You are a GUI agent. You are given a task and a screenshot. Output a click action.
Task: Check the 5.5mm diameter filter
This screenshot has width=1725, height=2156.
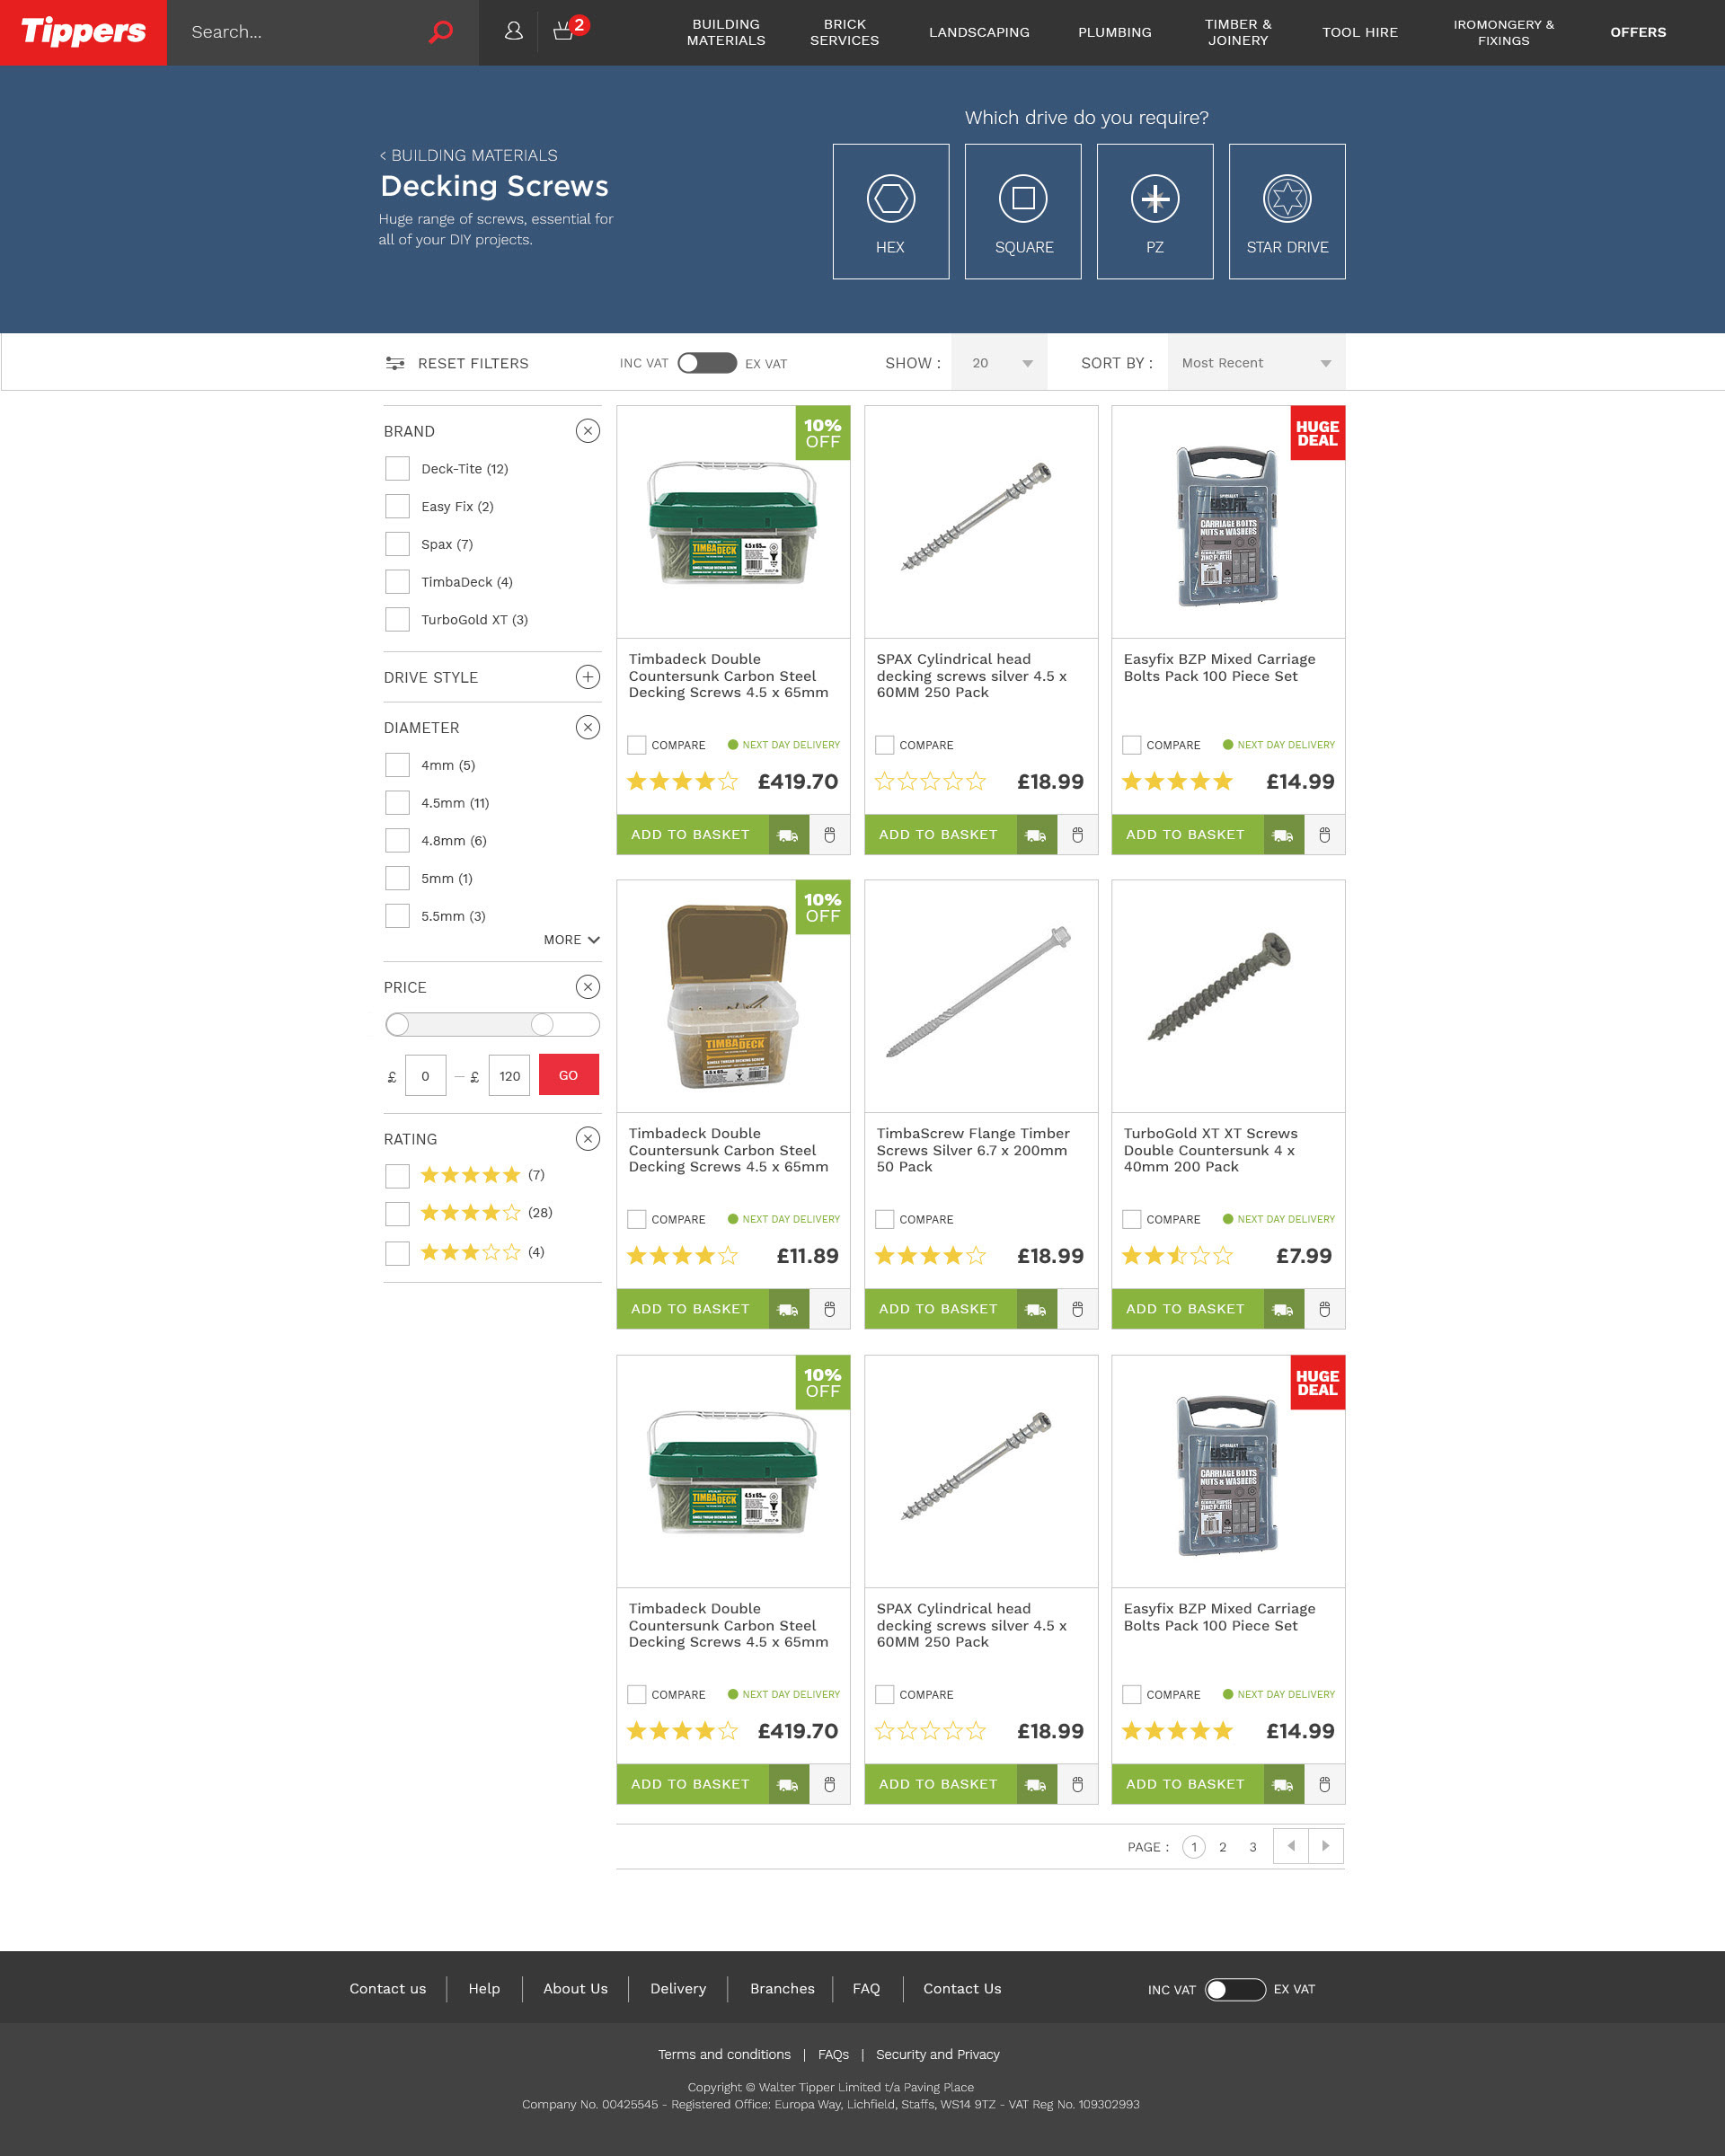[397, 916]
